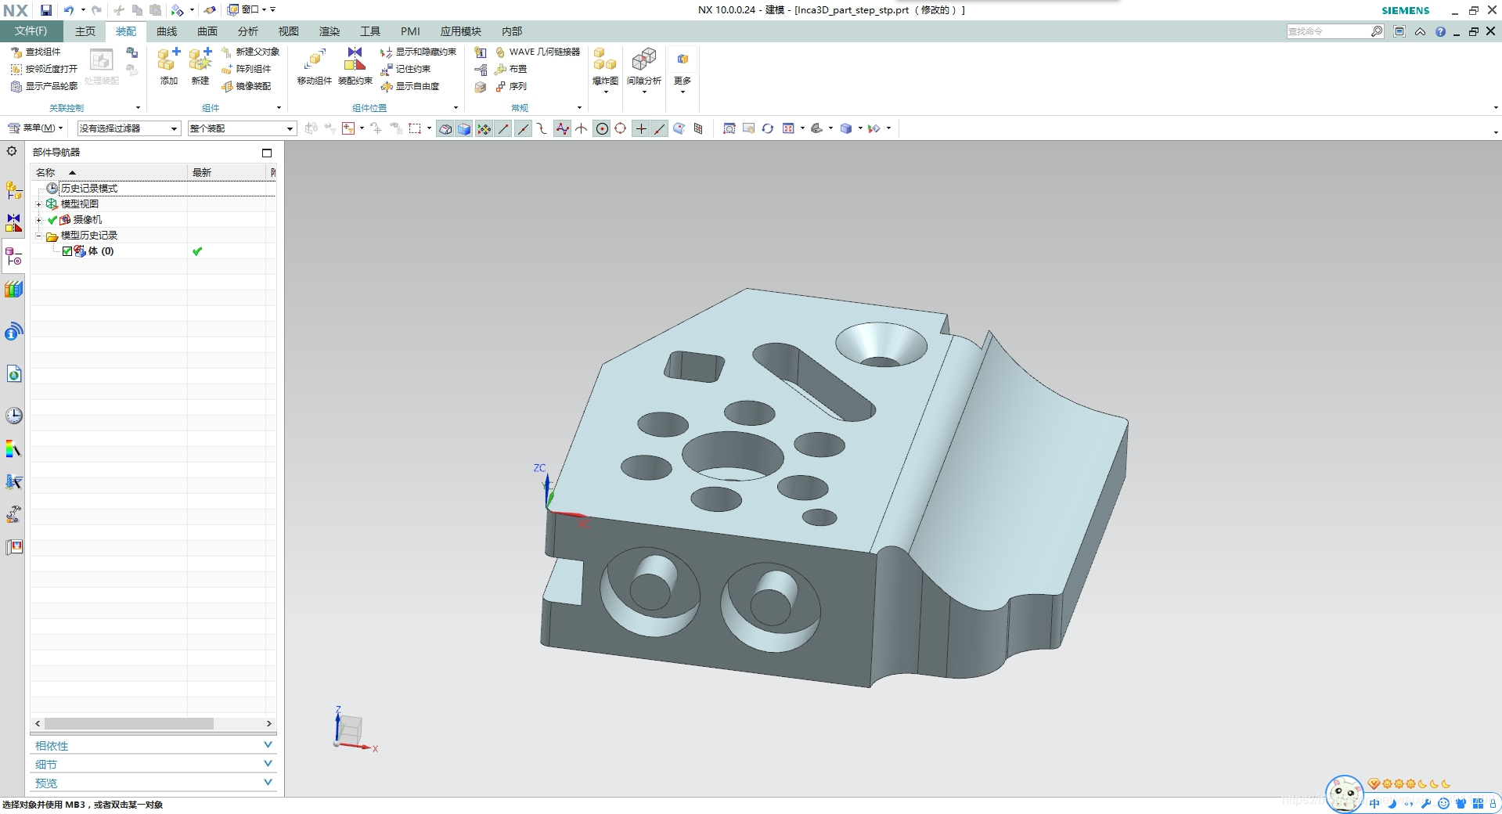Screen dimensions: 1502x814
Task: Click the Undo arrow icon
Action: tap(69, 10)
